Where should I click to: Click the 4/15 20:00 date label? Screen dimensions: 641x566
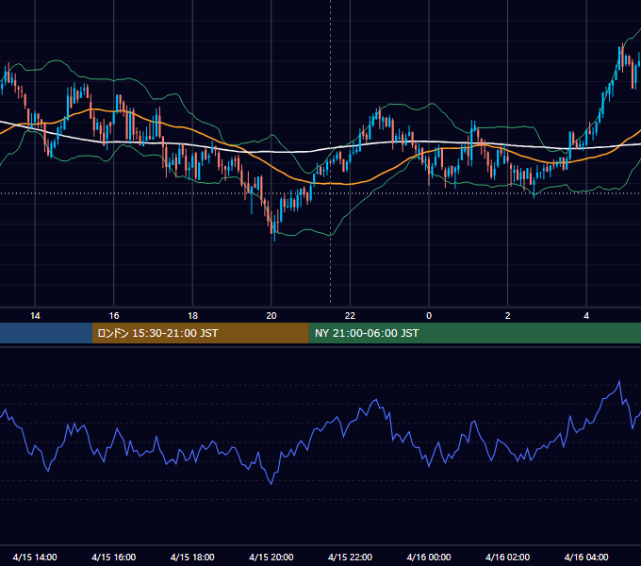click(x=271, y=557)
